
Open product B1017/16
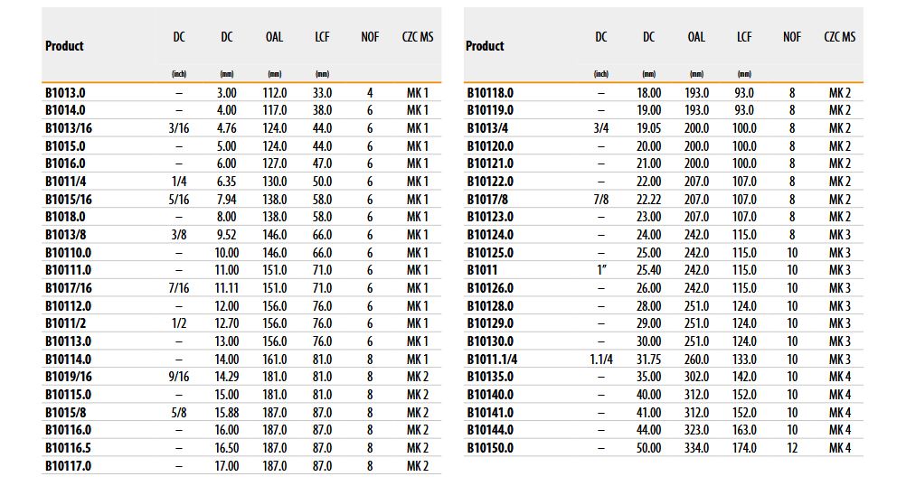pyautogui.click(x=69, y=288)
